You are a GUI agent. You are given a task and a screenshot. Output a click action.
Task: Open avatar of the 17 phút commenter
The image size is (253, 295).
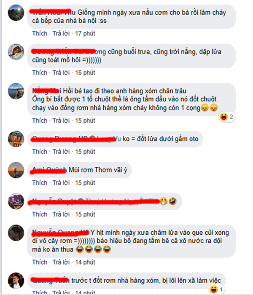(16, 13)
